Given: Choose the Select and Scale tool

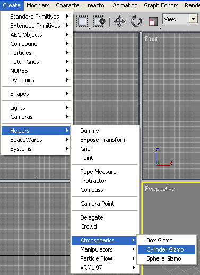Looking at the screenshot, I should pos(153,22).
